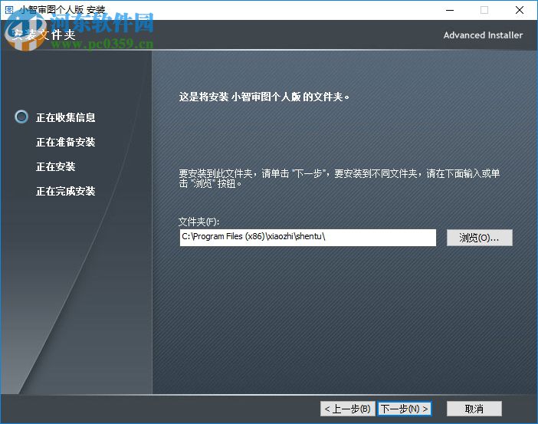
Task: Click the 正在安装 step text
Action: [x=56, y=167]
